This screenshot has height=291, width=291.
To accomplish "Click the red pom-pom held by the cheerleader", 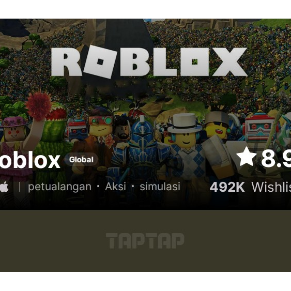I will click(38, 105).
